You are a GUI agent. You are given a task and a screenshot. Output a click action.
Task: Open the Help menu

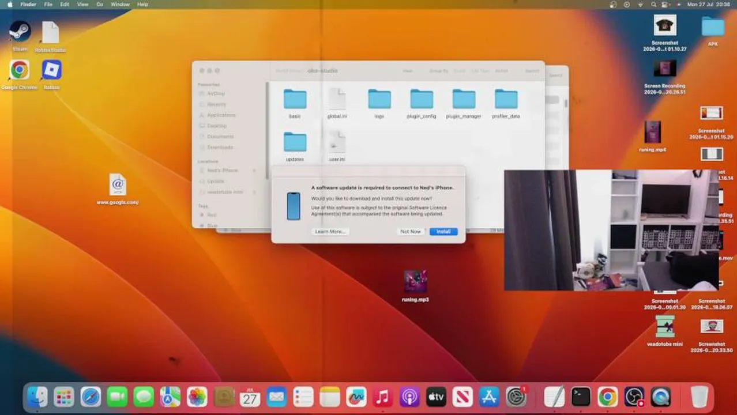(142, 4)
